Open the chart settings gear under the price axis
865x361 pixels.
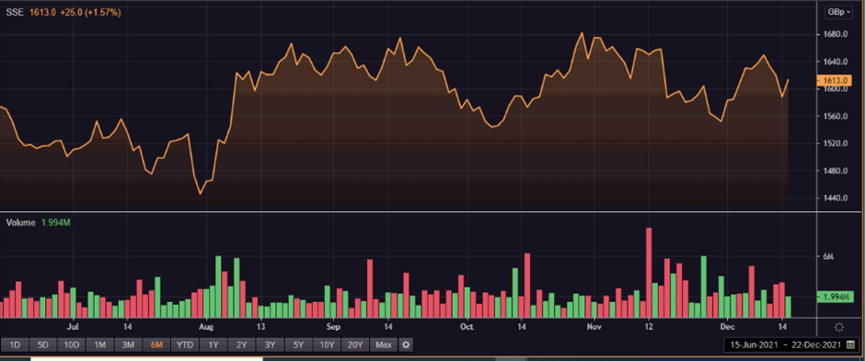click(839, 327)
